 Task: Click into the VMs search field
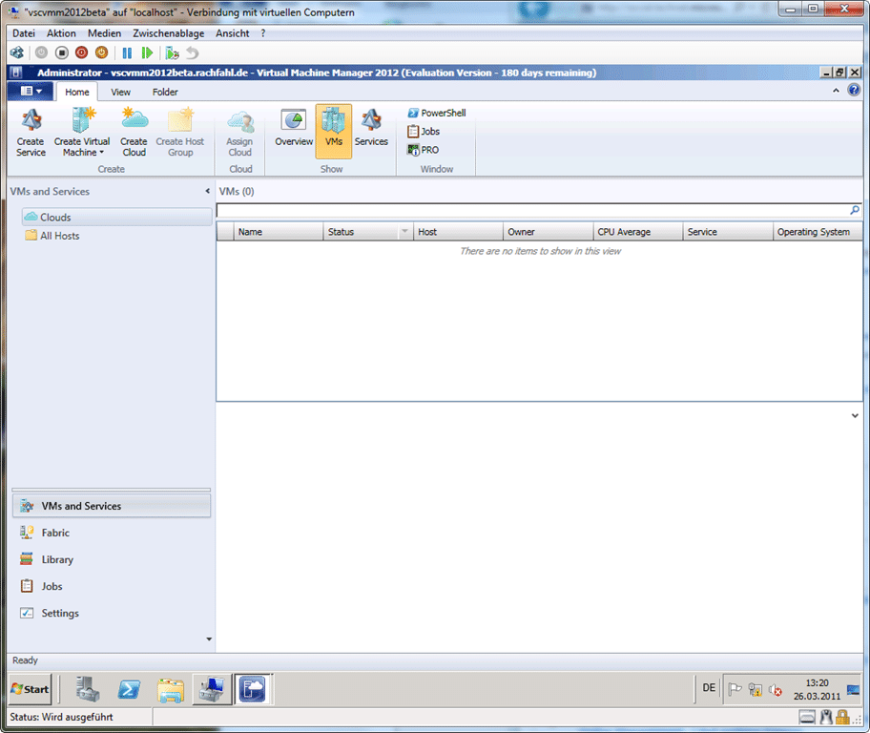pyautogui.click(x=532, y=210)
